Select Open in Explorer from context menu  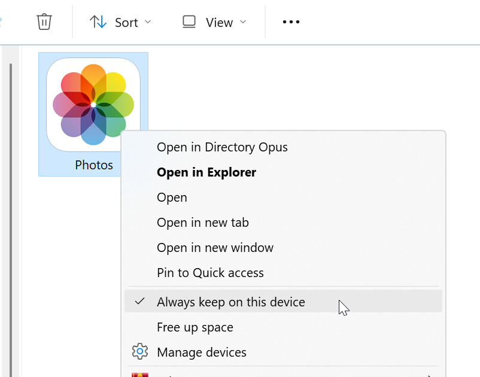tap(206, 172)
